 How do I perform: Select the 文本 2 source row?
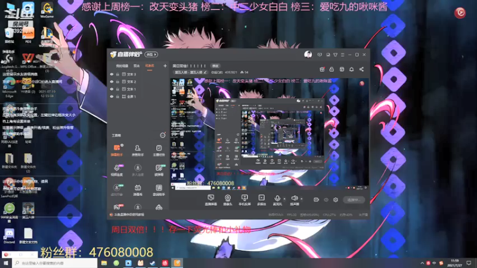[x=138, y=82]
